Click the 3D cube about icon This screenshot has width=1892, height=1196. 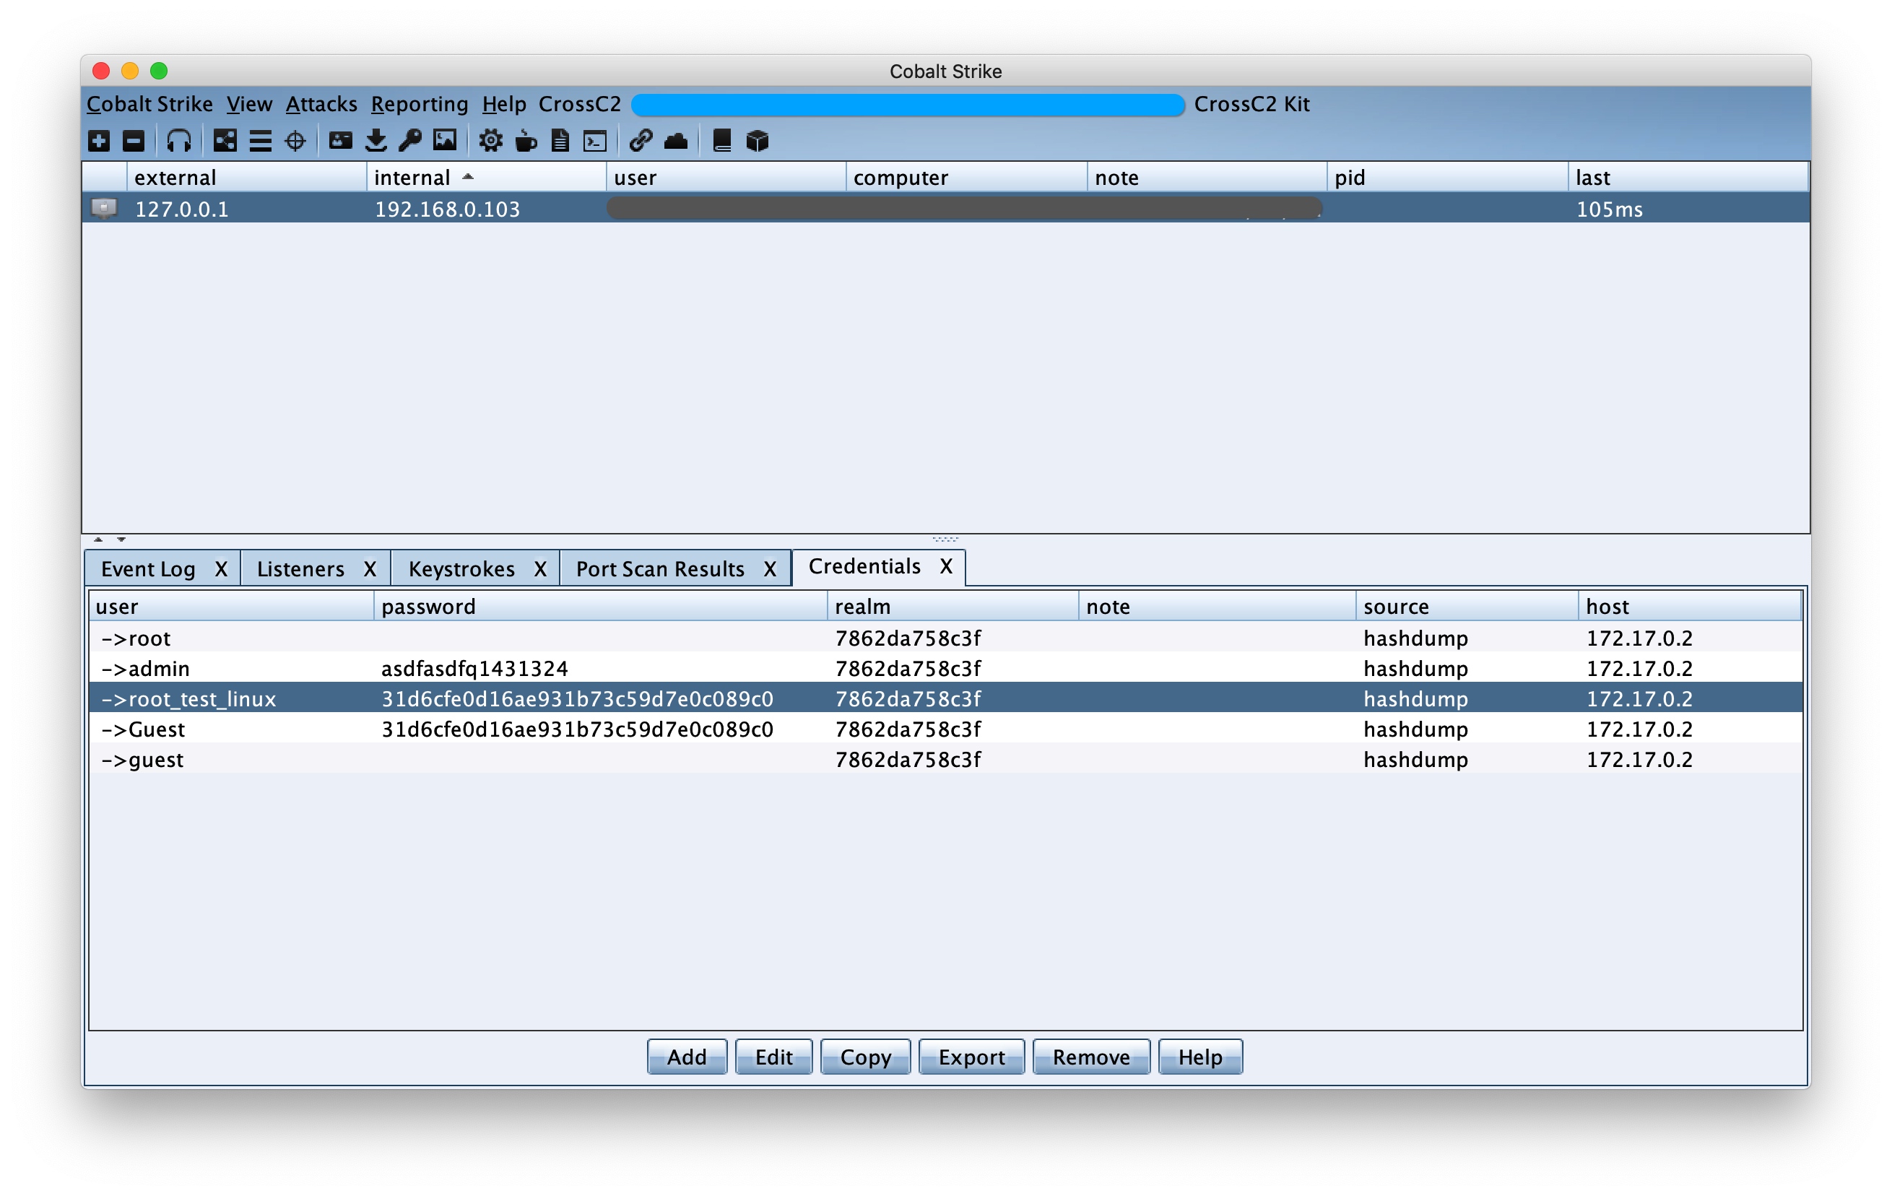pyautogui.click(x=757, y=141)
